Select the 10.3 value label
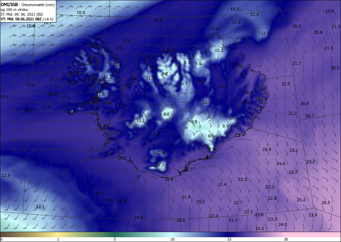Image resolution: width=341 pixels, height=242 pixels. pyautogui.click(x=219, y=50)
